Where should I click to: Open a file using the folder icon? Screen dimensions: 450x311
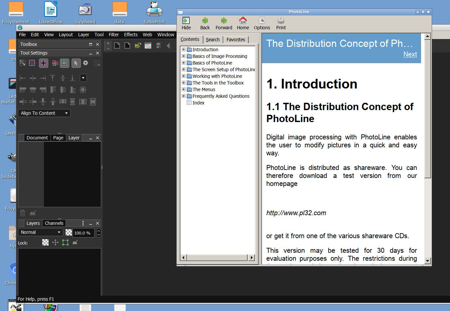(138, 46)
